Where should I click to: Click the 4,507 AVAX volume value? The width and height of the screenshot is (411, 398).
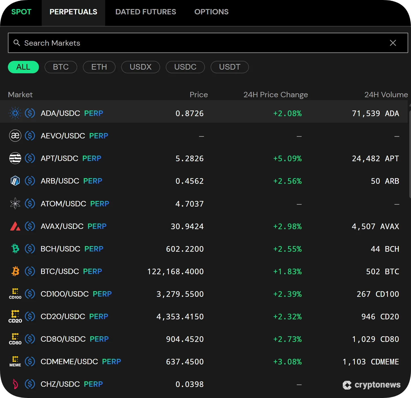tap(375, 226)
